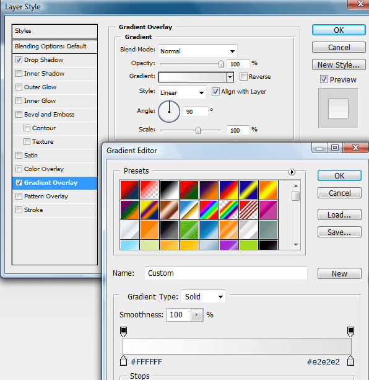
Task: Click OK in Gradient Editor
Action: 339,175
